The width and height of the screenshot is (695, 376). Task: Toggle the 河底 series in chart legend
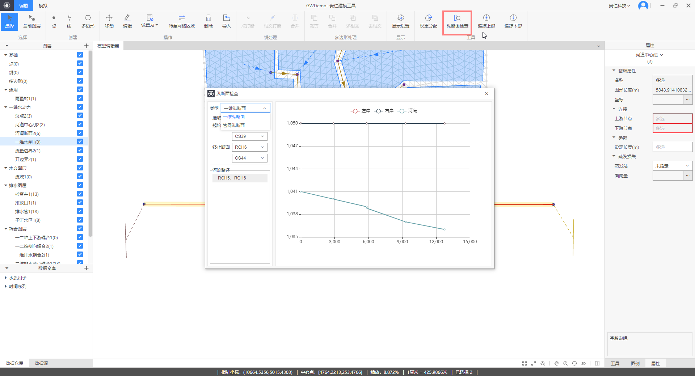coord(407,111)
